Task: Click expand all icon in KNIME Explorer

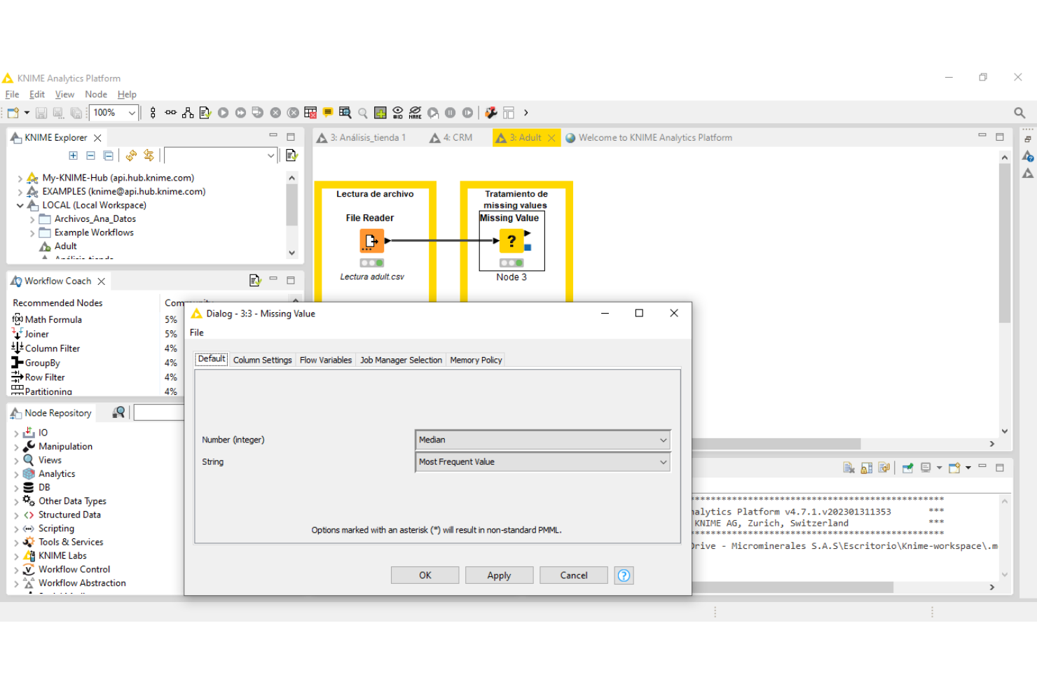Action: point(73,155)
